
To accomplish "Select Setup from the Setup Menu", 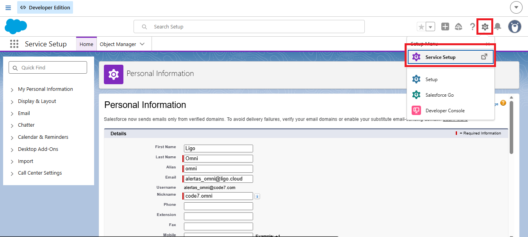I will (451, 79).
